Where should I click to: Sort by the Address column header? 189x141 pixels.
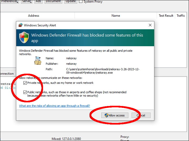pyautogui.click(x=34, y=16)
